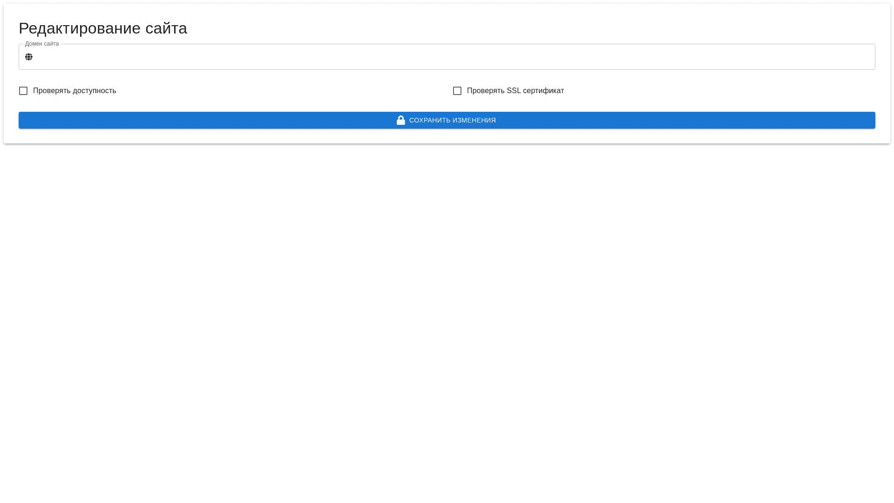Viewport: 894px width, 503px height.
Task: Click the small Домен сайта floating label
Action: tap(42, 44)
